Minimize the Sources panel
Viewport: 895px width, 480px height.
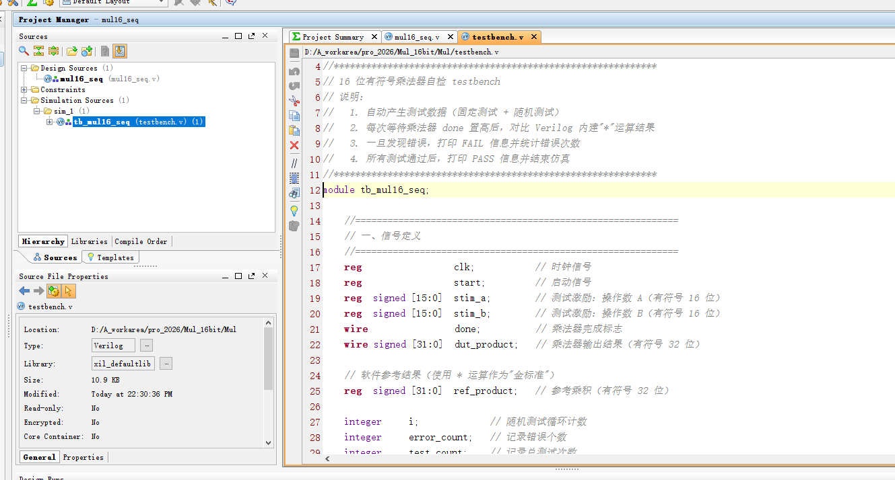click(226, 36)
